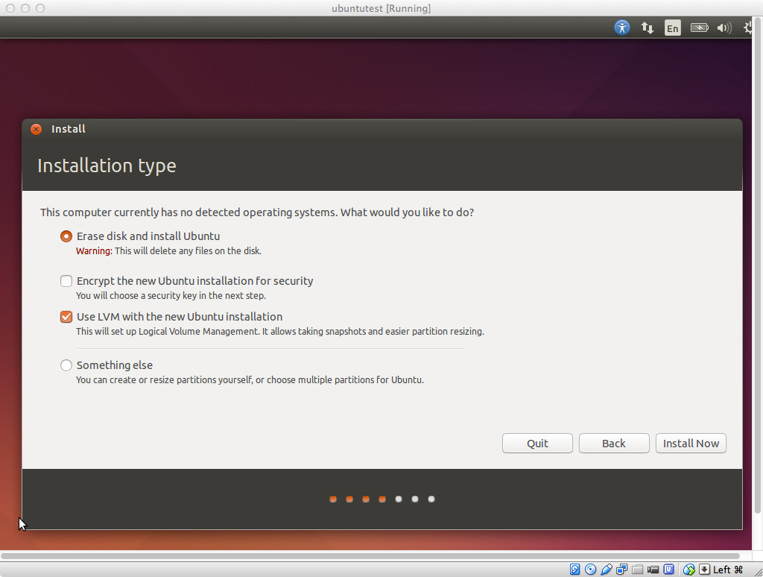Open the battery status indicator

tap(699, 28)
